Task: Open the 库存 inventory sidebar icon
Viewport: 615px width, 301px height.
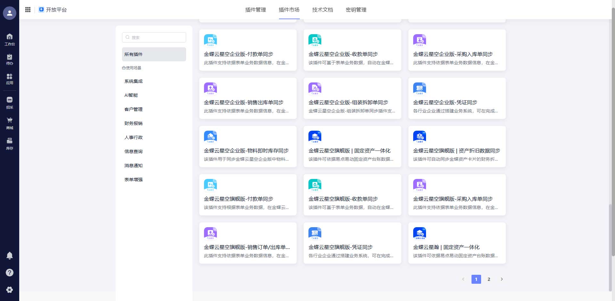Action: [x=10, y=144]
